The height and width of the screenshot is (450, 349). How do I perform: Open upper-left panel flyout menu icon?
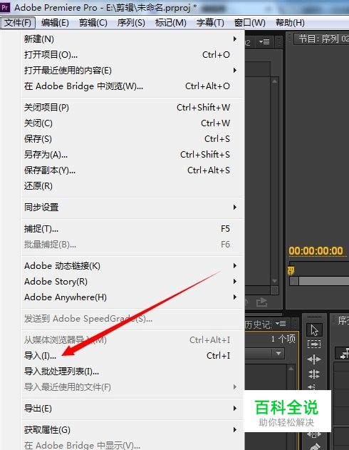264,42
